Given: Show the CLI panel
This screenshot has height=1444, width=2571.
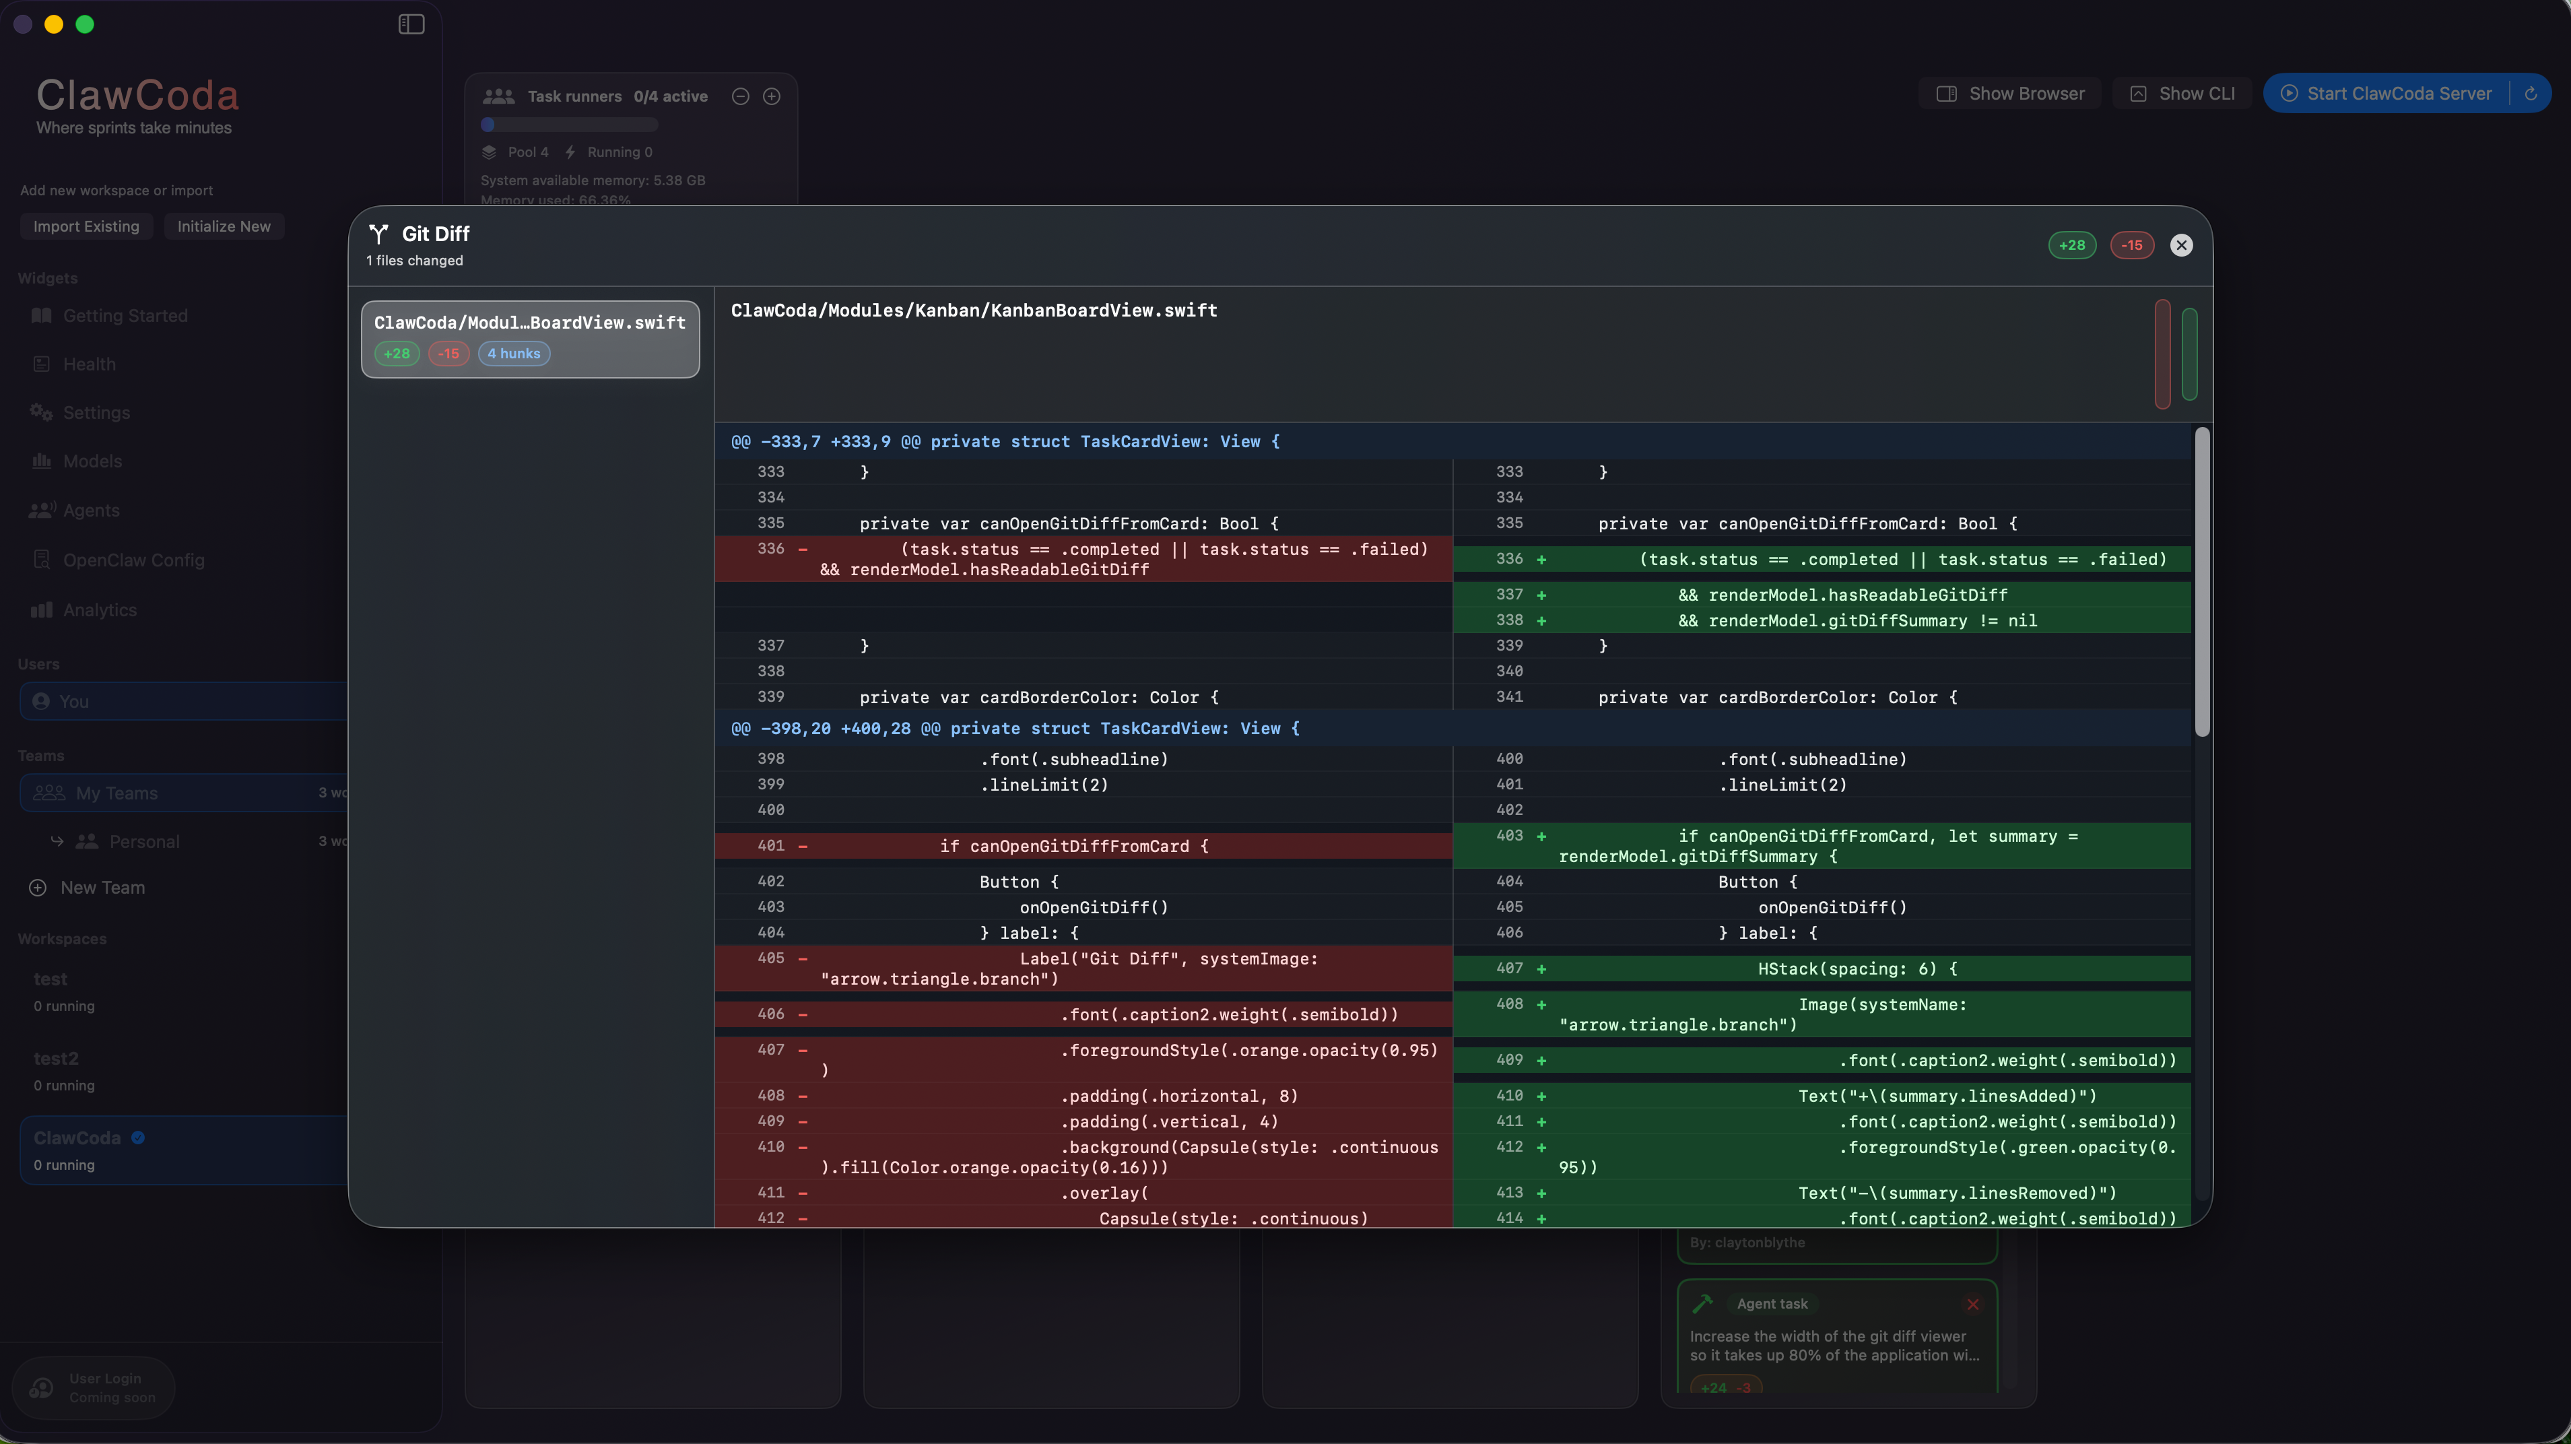Looking at the screenshot, I should (x=2182, y=94).
